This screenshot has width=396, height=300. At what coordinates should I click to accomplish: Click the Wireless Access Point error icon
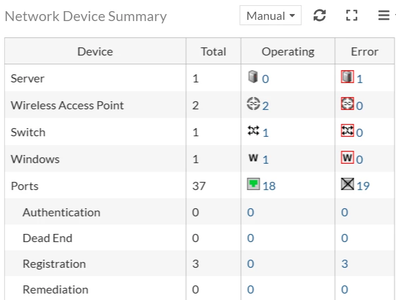pyautogui.click(x=348, y=104)
